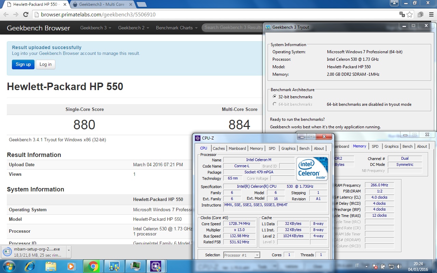The width and height of the screenshot is (437, 273).
Task: Go back with the browser Back arrow
Action: point(6,14)
